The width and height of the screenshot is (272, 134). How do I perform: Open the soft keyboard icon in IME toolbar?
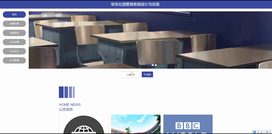point(267,132)
